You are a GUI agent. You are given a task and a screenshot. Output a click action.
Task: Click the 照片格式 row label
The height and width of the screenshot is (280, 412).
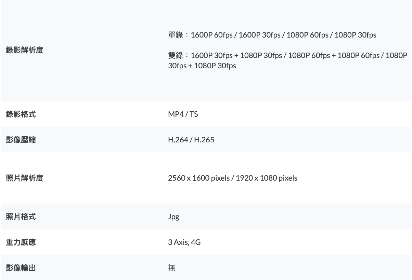point(21,216)
